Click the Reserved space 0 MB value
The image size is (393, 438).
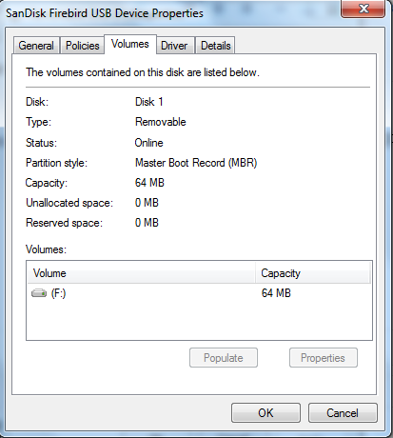147,223
